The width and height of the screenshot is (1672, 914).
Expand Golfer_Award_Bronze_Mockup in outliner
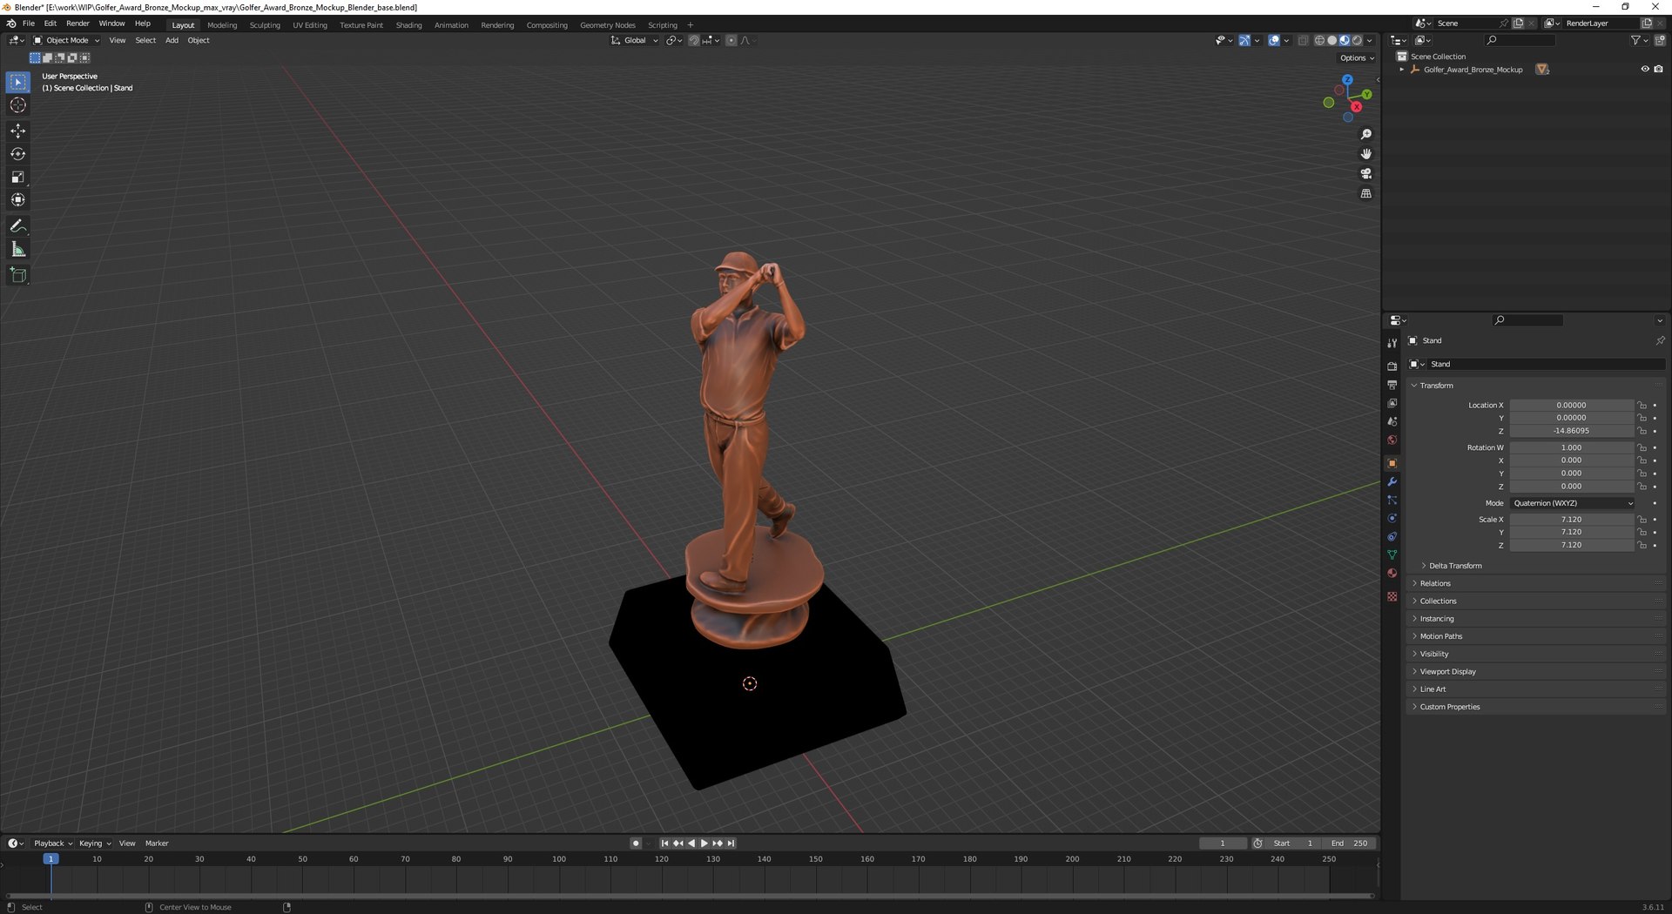1402,70
